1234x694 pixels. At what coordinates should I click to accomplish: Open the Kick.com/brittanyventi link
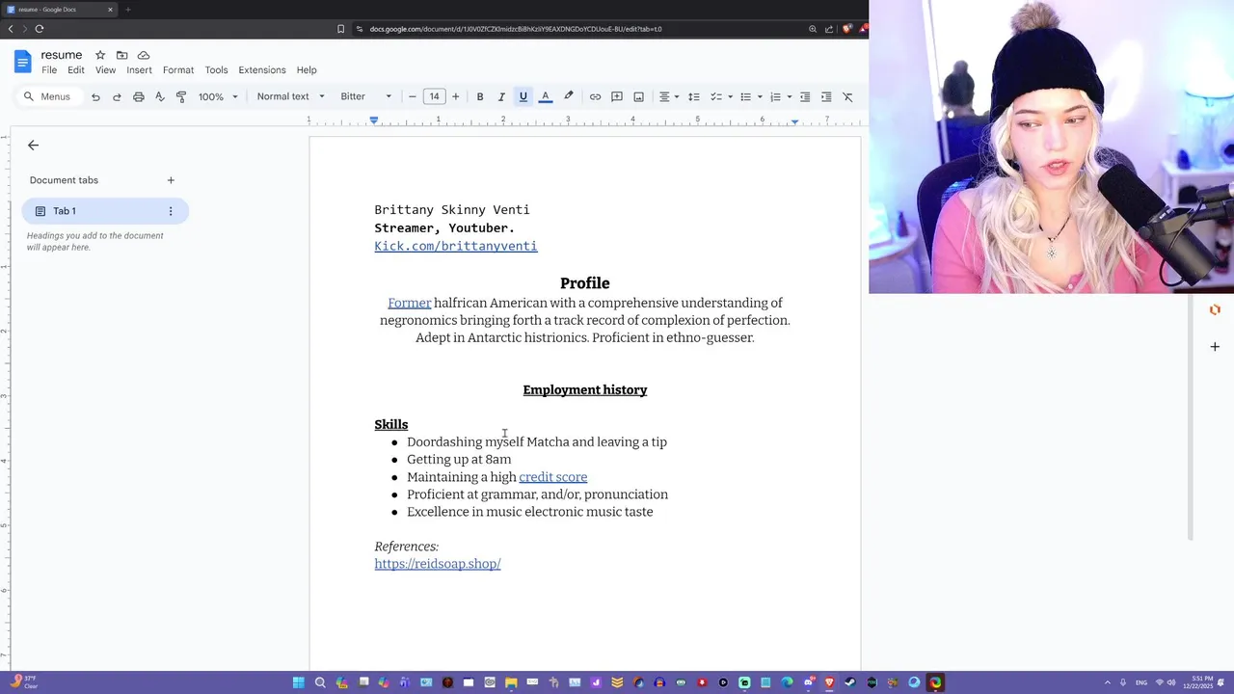pyautogui.click(x=456, y=246)
